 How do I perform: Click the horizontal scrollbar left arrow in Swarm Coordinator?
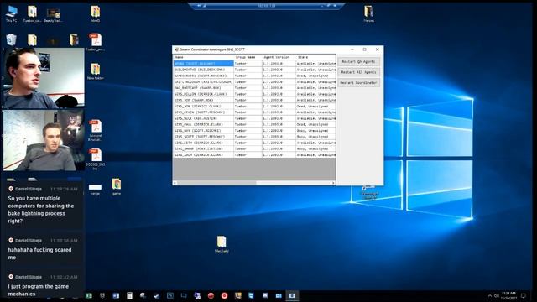175,183
